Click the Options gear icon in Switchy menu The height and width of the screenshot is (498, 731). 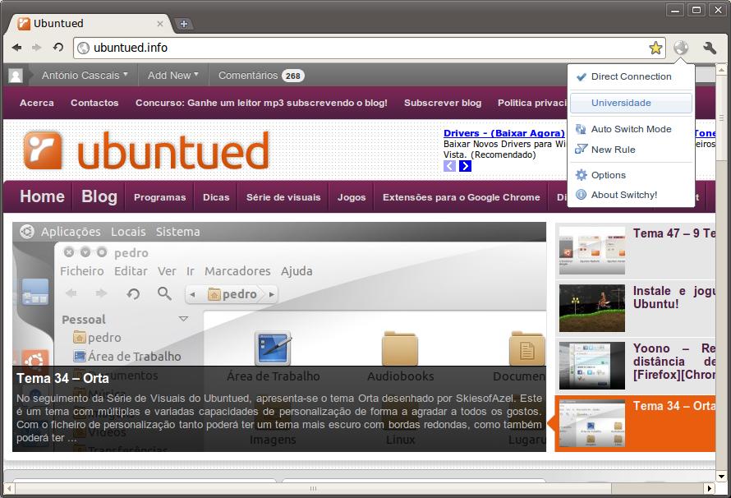581,175
